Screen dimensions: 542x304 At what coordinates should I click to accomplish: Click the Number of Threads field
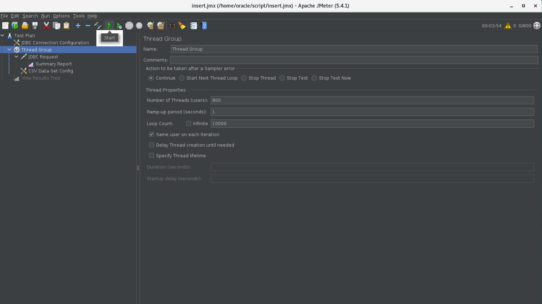372,100
